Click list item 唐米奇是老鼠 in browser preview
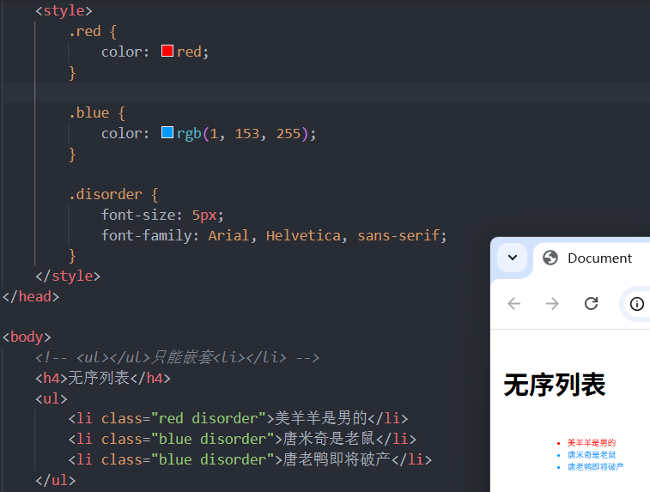This screenshot has width=650, height=492. point(591,455)
